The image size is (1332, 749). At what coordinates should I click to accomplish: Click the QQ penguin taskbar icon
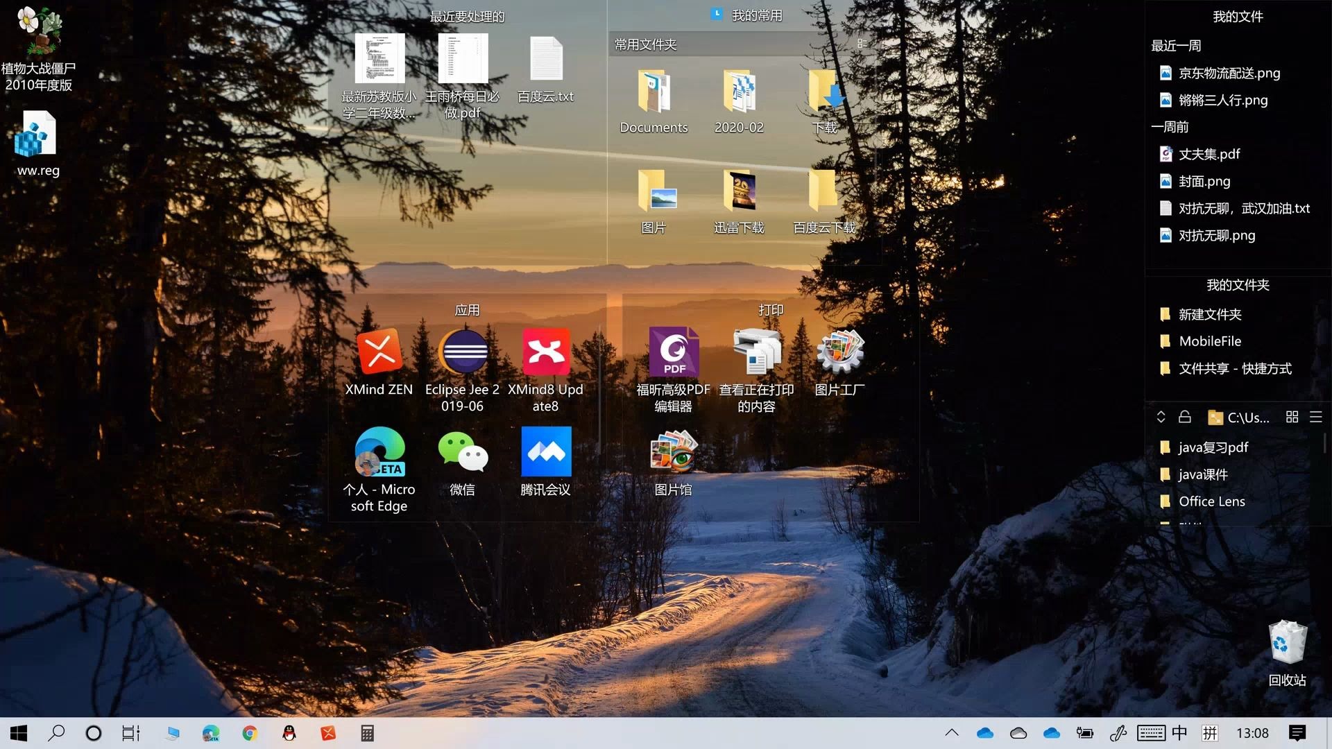[289, 733]
